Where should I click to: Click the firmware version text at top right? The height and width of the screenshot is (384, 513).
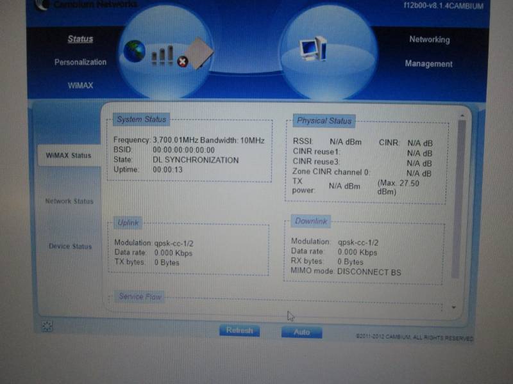(443, 6)
